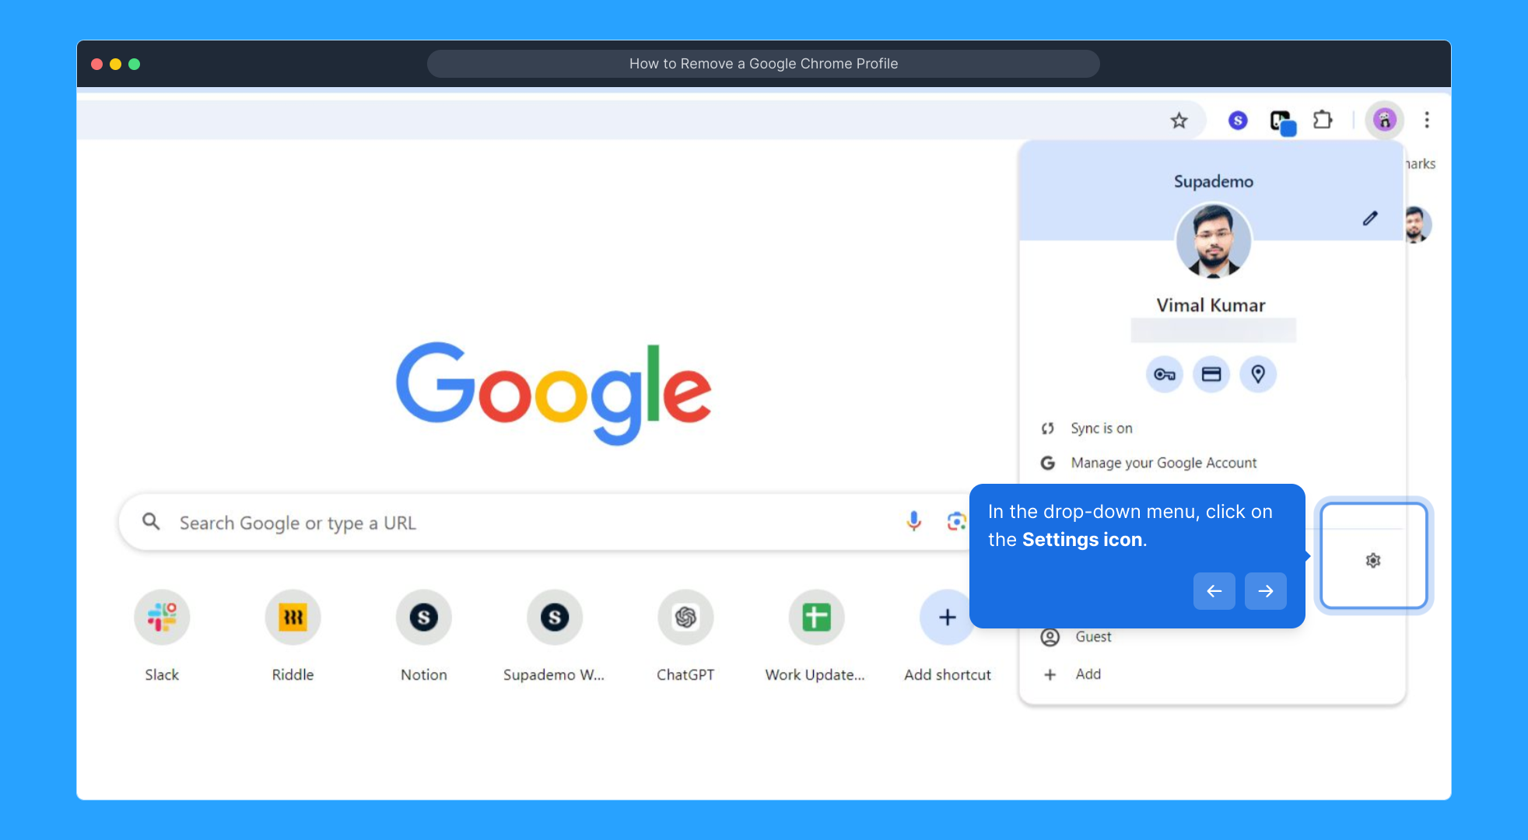
Task: Edit profile with the pencil icon
Action: [1370, 219]
